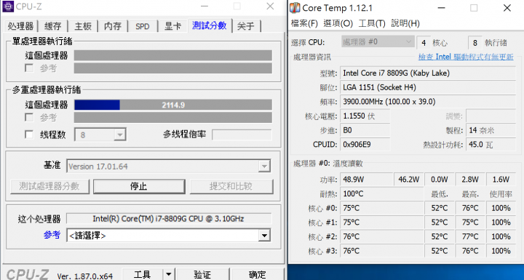
Task: Click the 45.0 瓦 TDP value
Action: pyautogui.click(x=491, y=145)
